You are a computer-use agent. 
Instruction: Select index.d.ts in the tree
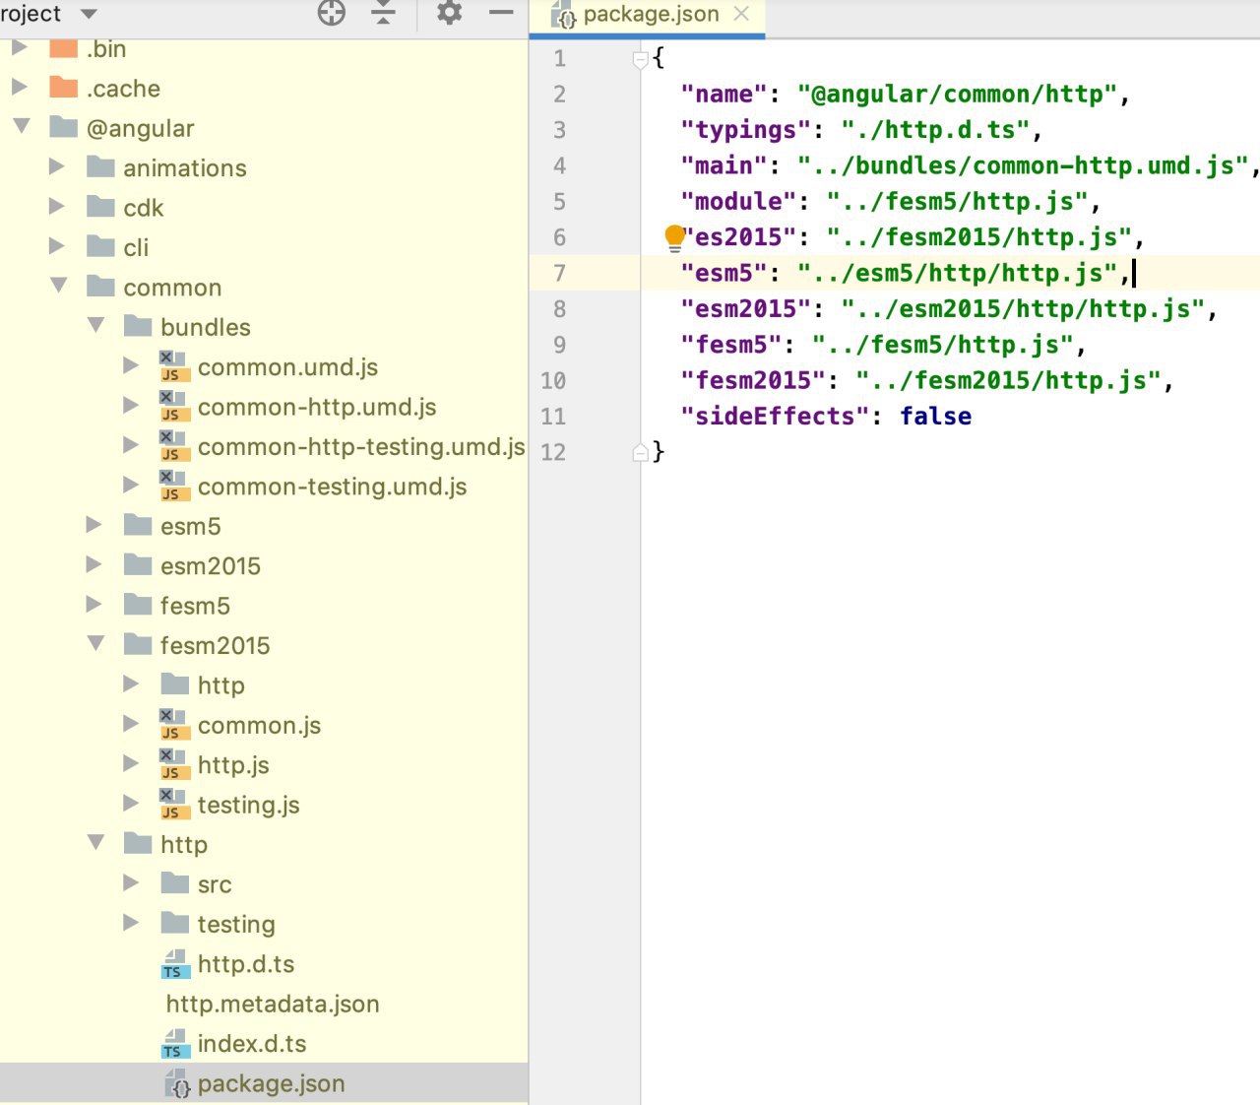pos(252,1044)
